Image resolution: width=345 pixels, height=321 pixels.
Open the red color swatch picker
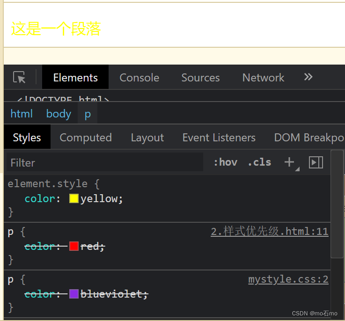click(73, 246)
